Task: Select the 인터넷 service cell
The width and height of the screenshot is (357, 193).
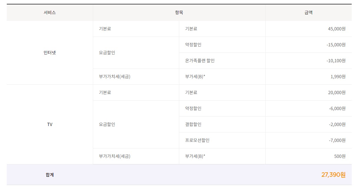Action: click(x=50, y=53)
